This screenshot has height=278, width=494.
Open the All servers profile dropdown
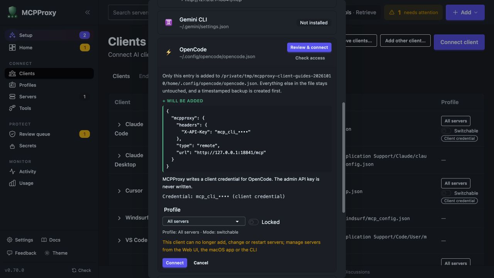click(x=204, y=221)
